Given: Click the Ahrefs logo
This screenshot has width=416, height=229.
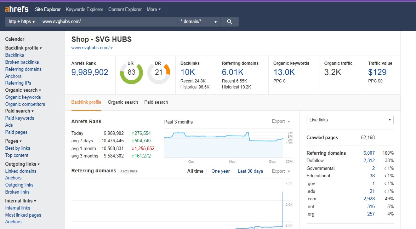Looking at the screenshot, I should pyautogui.click(x=17, y=9).
